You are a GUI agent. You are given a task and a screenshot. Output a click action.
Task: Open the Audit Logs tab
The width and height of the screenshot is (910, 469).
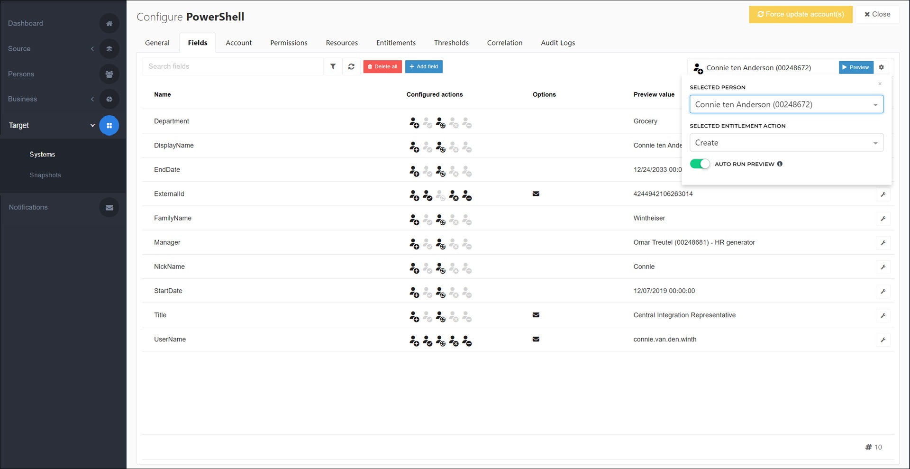coord(558,43)
